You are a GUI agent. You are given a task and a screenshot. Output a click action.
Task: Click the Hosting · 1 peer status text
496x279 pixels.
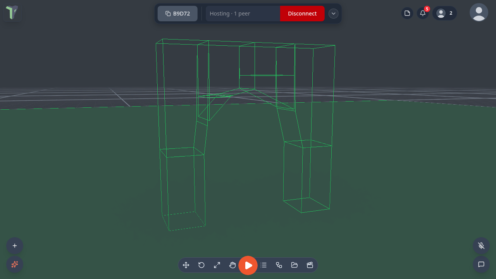tap(230, 14)
